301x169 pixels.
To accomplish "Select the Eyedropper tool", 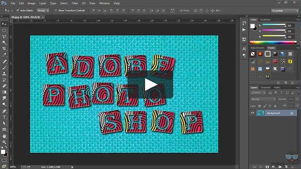I will (4, 55).
